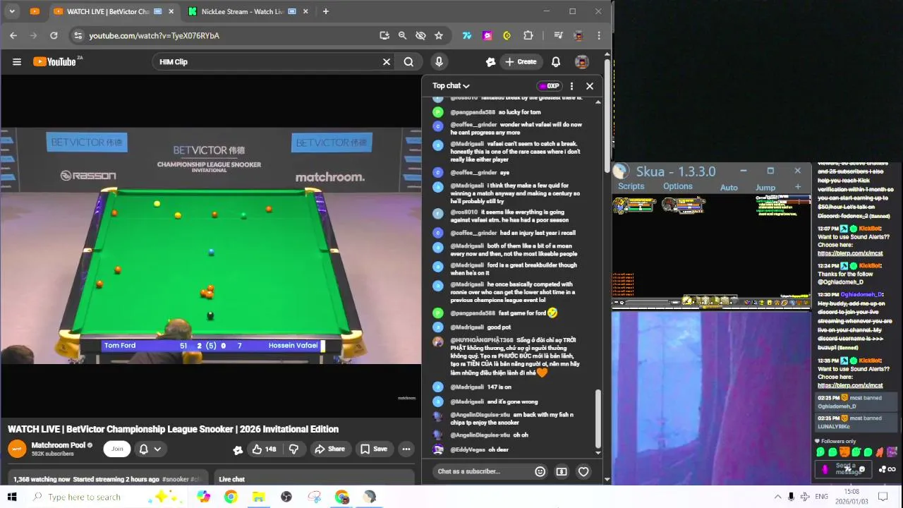Switch to the WATCH LIVE BetVictor tab
This screenshot has width=903, height=508.
click(114, 11)
